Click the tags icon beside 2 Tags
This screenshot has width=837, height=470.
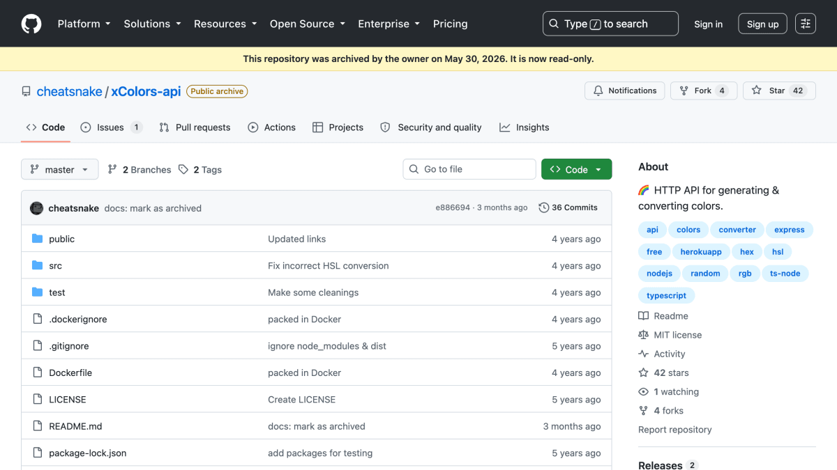pyautogui.click(x=183, y=169)
